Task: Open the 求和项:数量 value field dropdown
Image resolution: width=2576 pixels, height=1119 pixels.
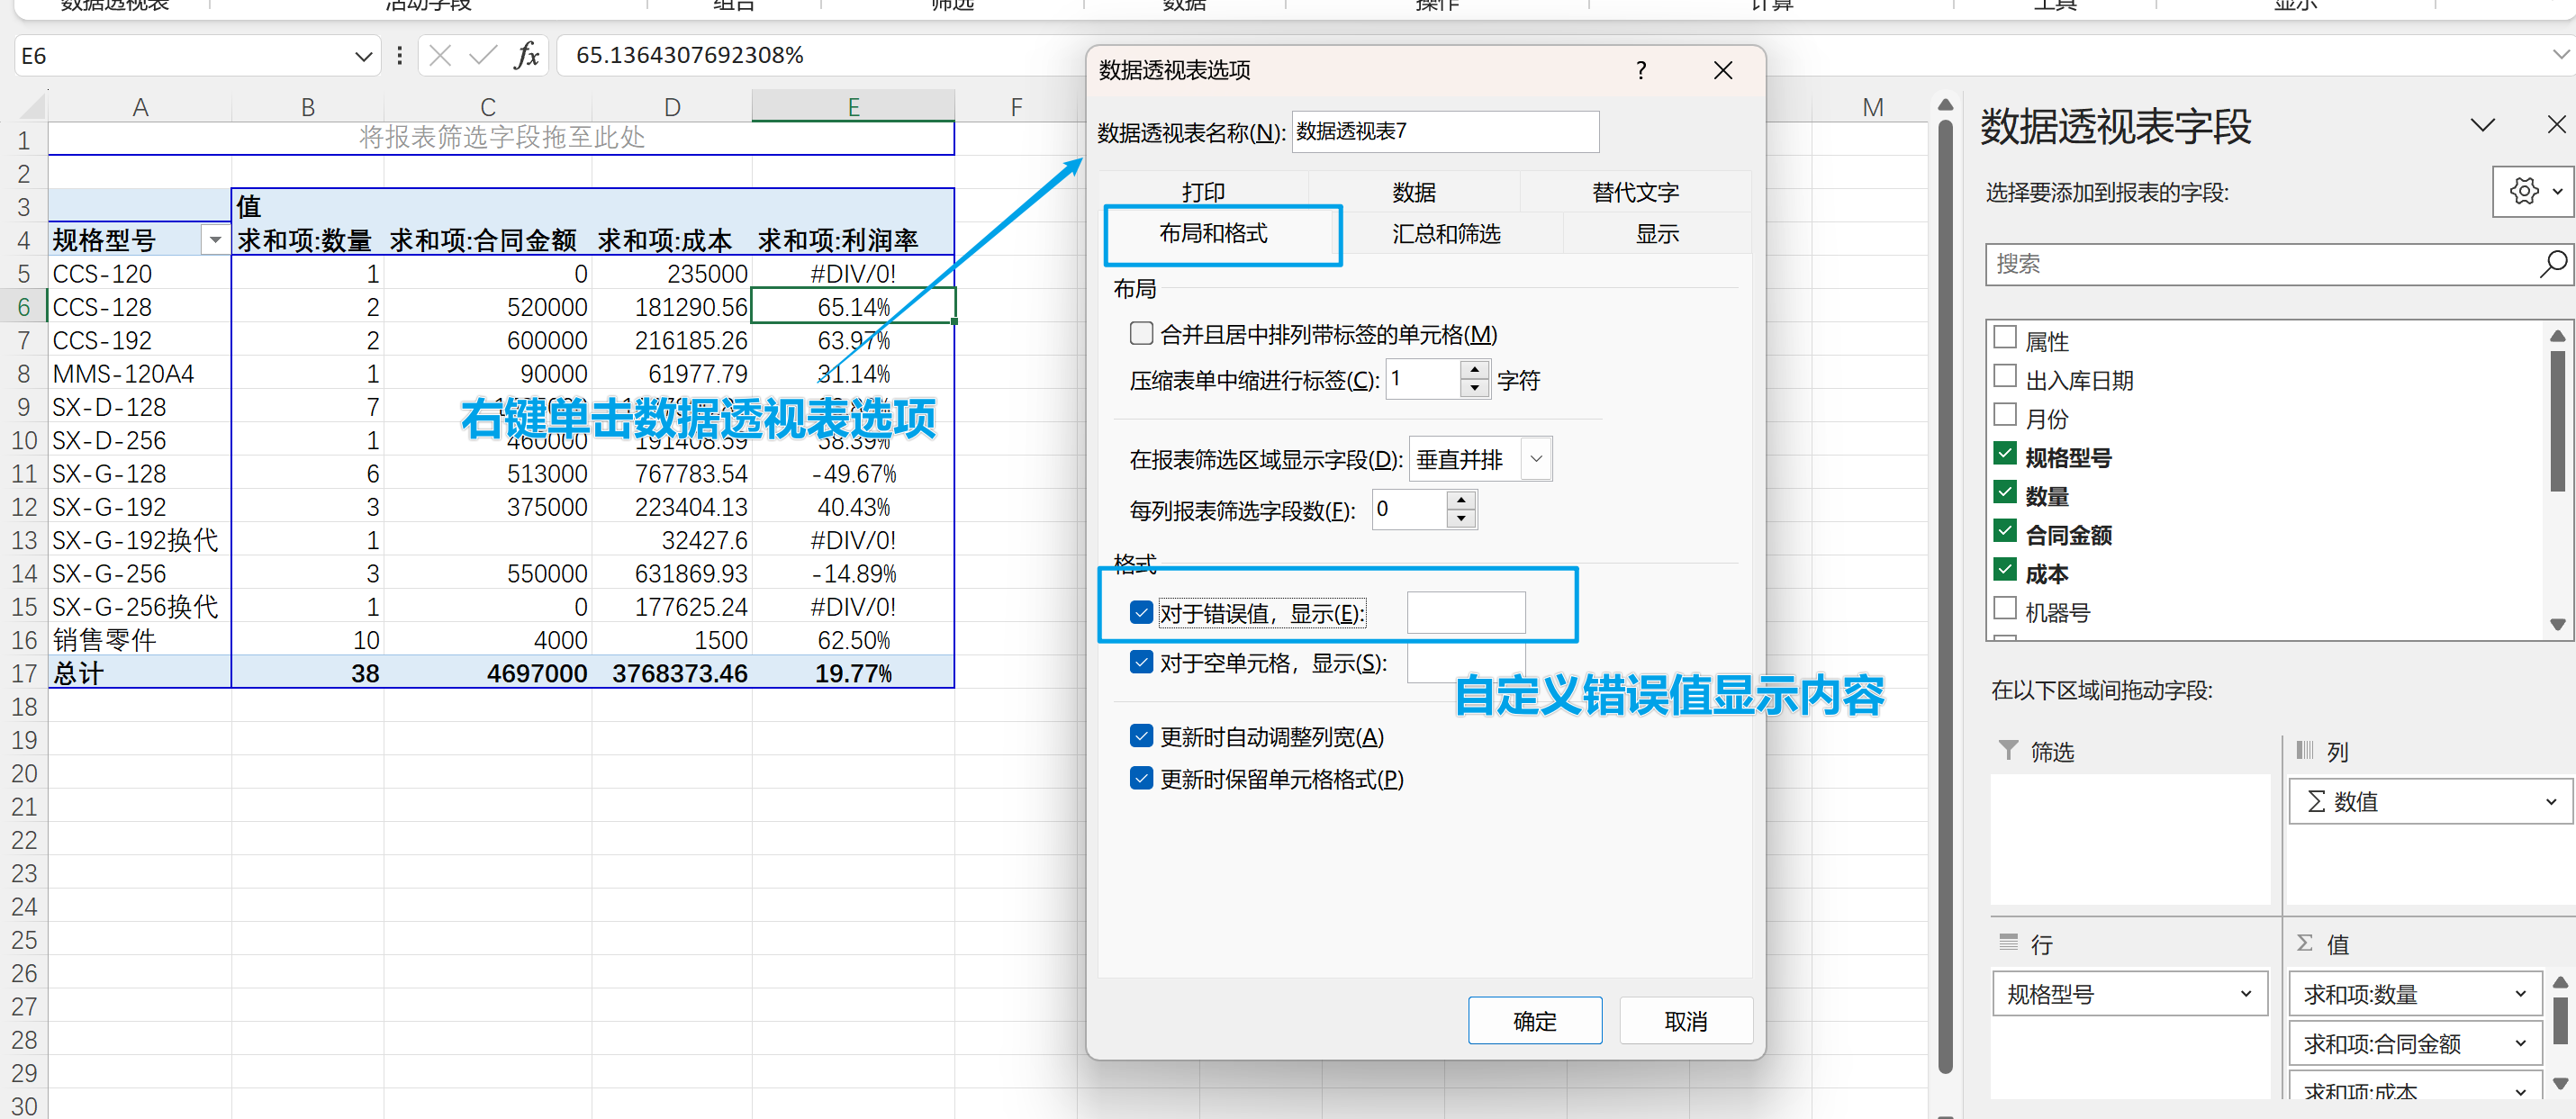Action: pyautogui.click(x=2520, y=994)
